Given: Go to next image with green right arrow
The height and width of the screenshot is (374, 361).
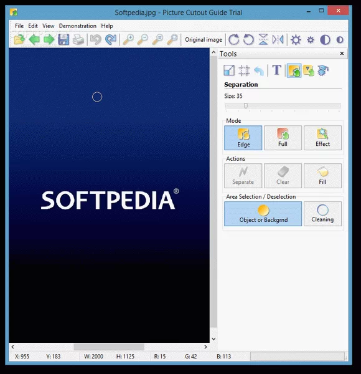Looking at the screenshot, I should (x=49, y=40).
